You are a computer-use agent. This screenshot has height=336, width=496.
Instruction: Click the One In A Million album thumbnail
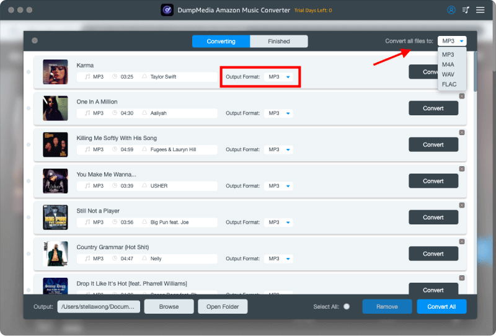click(55, 108)
